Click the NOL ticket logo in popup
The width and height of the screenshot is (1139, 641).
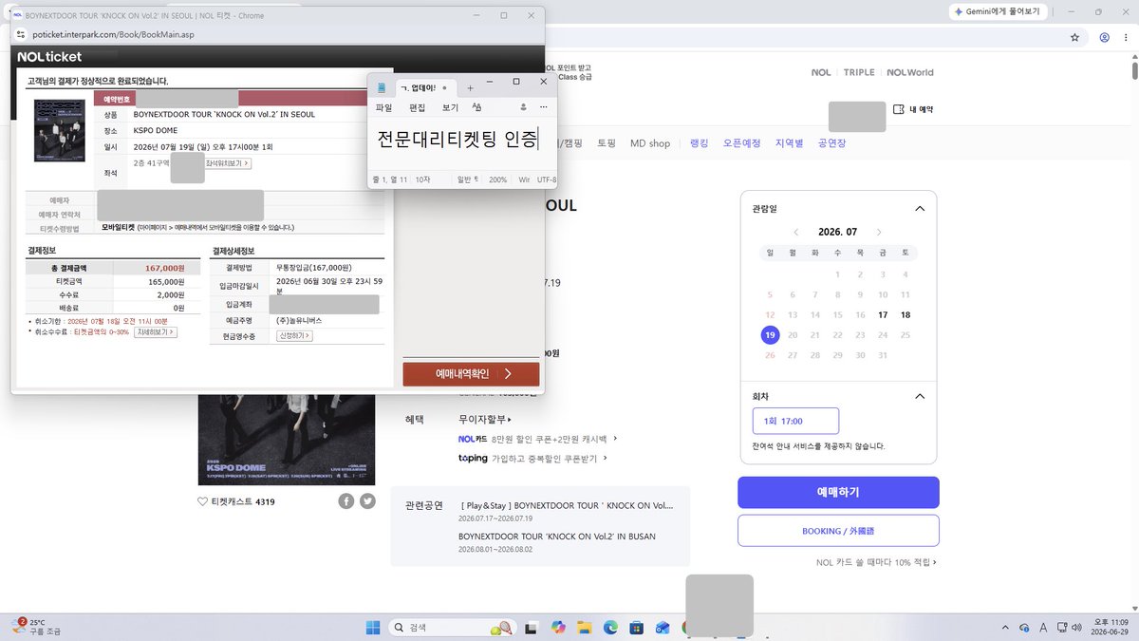point(49,56)
